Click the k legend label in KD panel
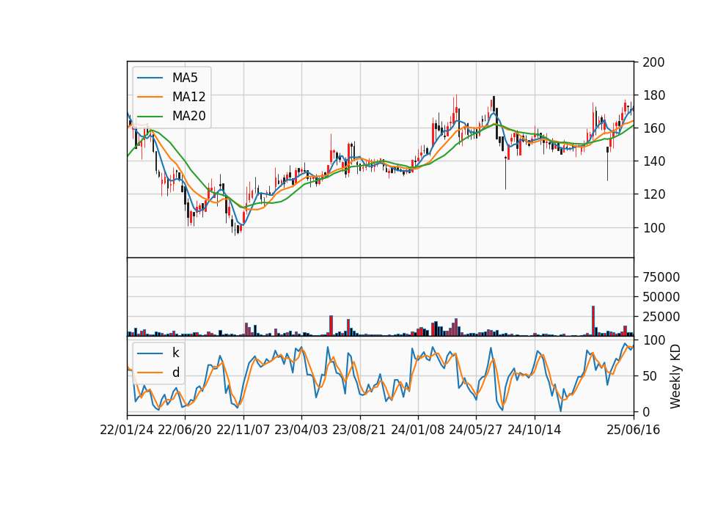This screenshot has height=506, width=704. [x=175, y=353]
